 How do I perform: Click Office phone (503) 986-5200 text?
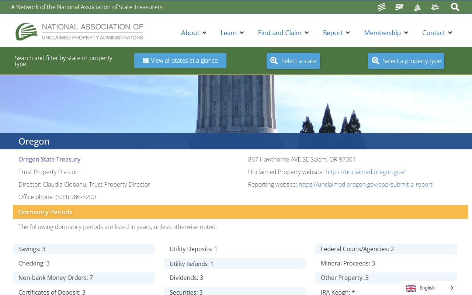[x=57, y=197]
